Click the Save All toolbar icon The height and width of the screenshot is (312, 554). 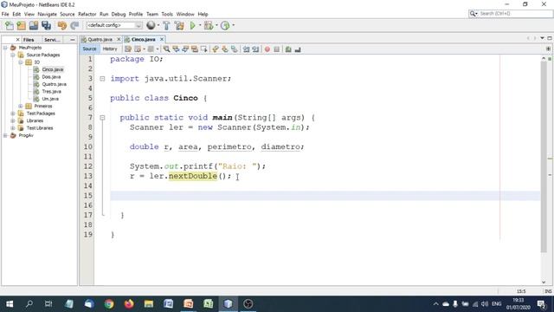tap(46, 25)
